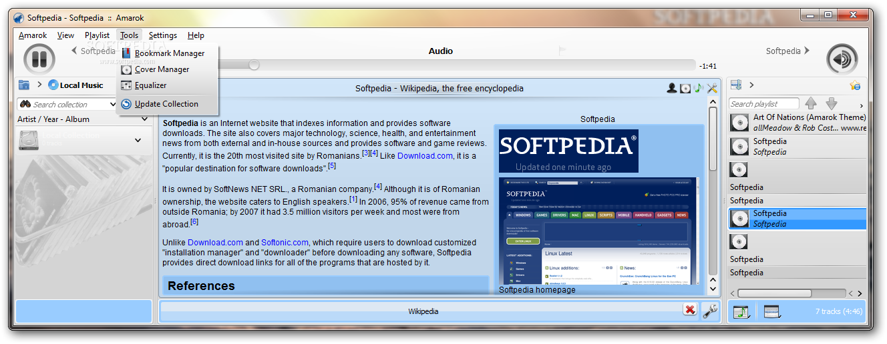Image resolution: width=887 pixels, height=344 pixels.
Task: Open the Search collection dropdown arrow
Action: 113,105
